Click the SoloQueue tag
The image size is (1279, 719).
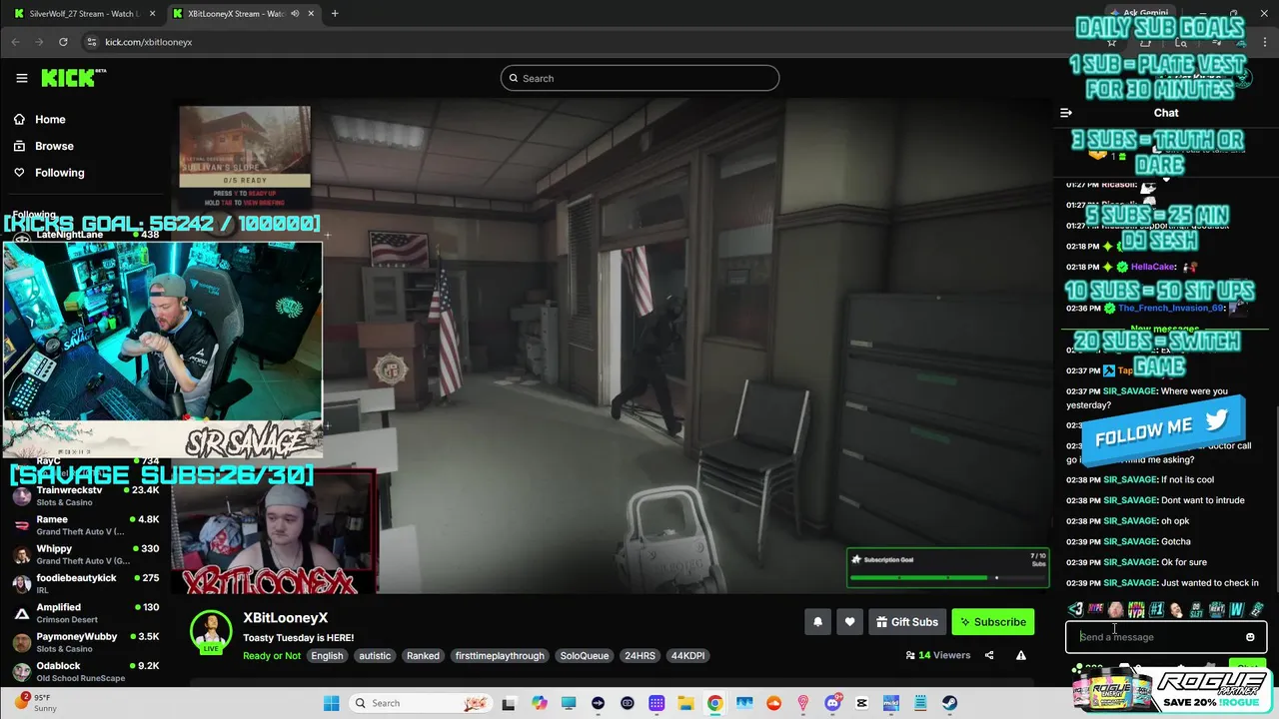click(585, 656)
